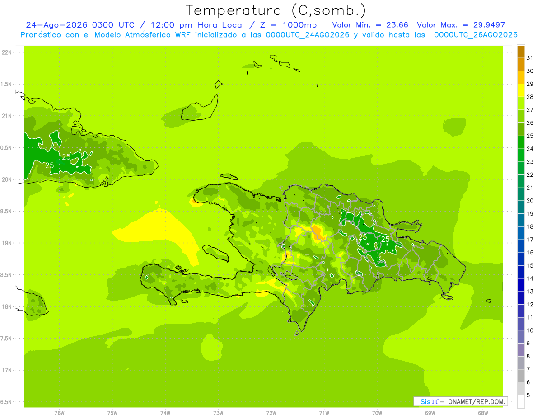The image size is (542, 419).
Task: Click the "71W" longitude axis label
Action: [x=324, y=413]
